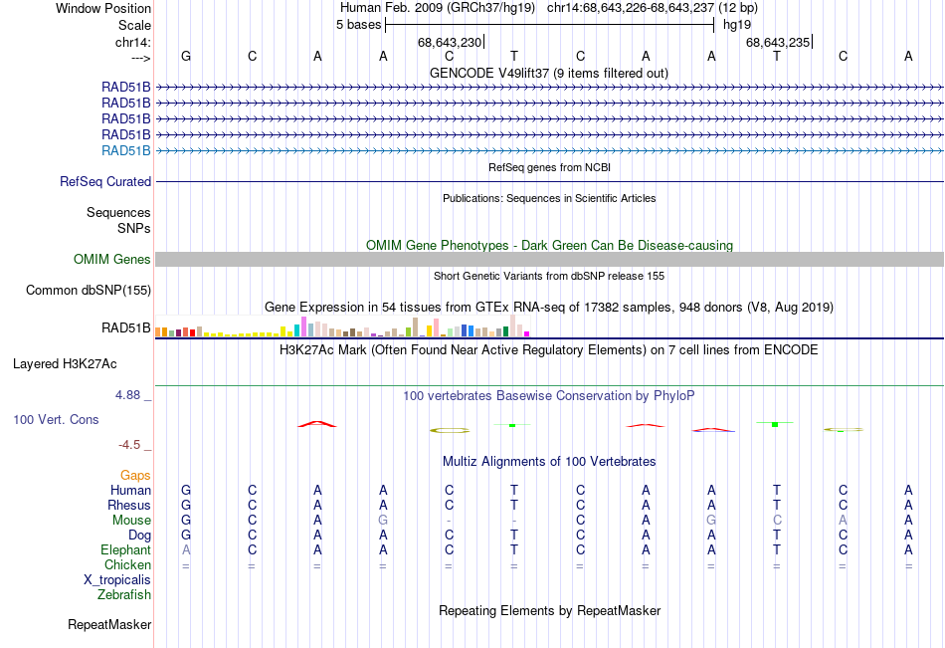Open Short Genetic Variants from dbSNP title
945x648 pixels.
(x=549, y=276)
